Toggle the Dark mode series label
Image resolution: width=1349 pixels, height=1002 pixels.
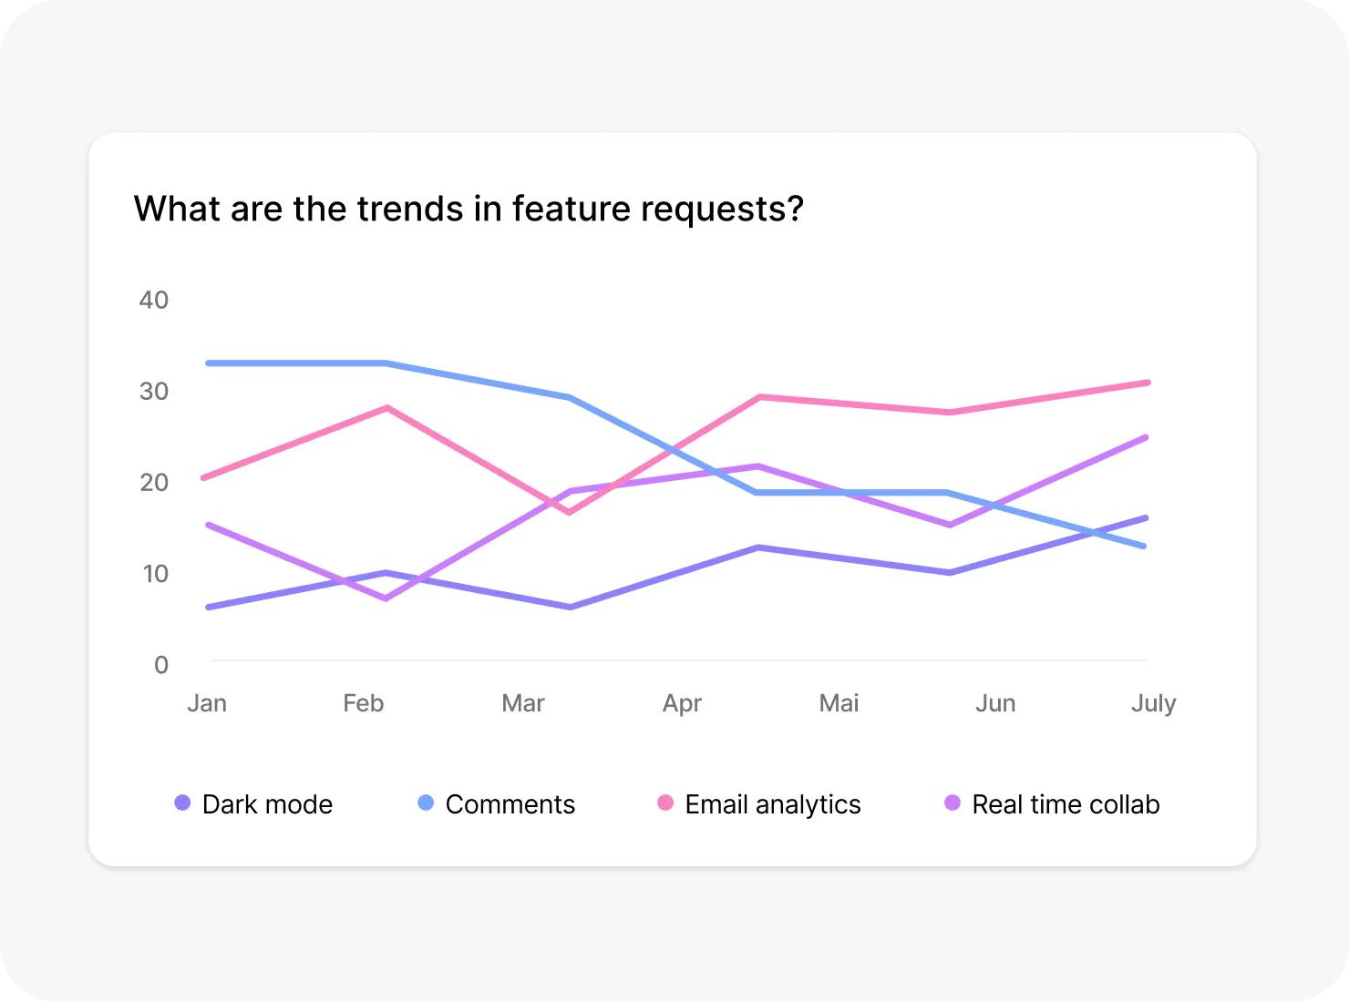(x=267, y=804)
